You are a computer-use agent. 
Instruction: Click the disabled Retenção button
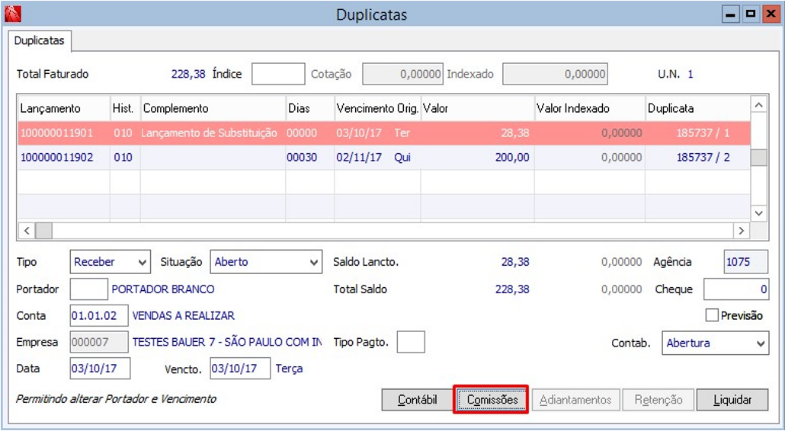click(658, 400)
